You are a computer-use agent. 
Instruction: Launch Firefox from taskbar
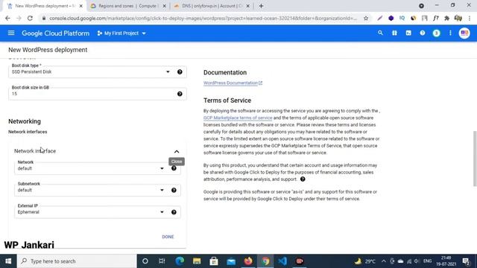tap(248, 261)
